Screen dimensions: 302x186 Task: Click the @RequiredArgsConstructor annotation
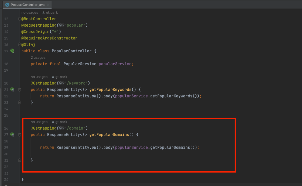coord(49,38)
